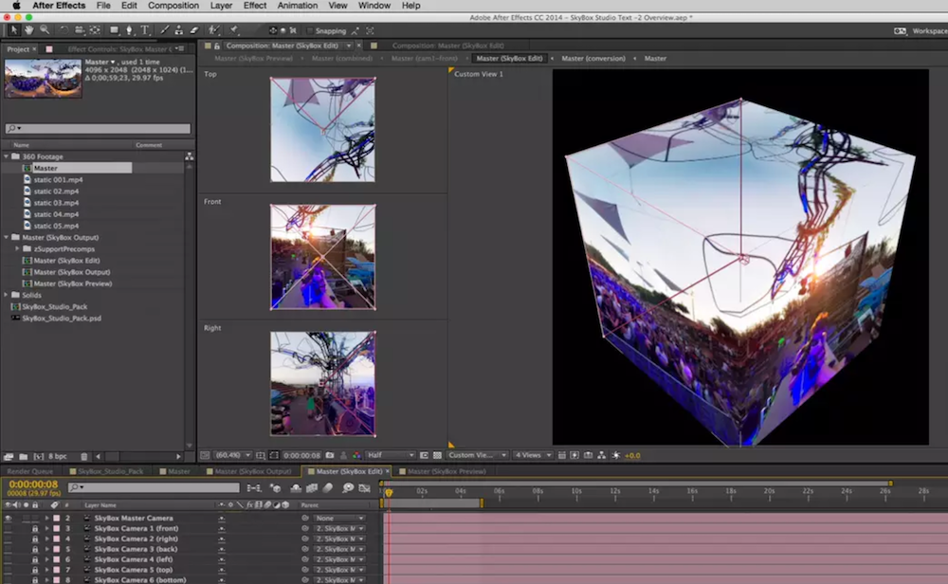
Task: Click the Draft 3D icon in timeline
Action: click(x=276, y=488)
